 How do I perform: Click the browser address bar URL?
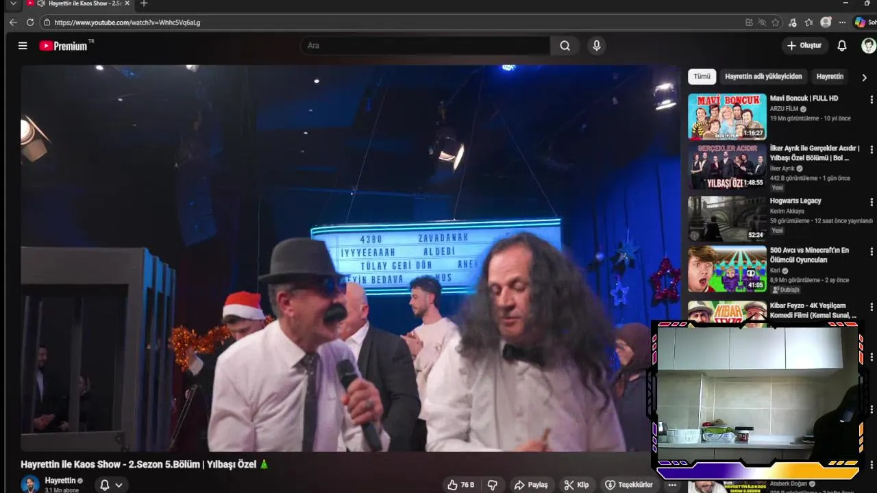(x=127, y=23)
